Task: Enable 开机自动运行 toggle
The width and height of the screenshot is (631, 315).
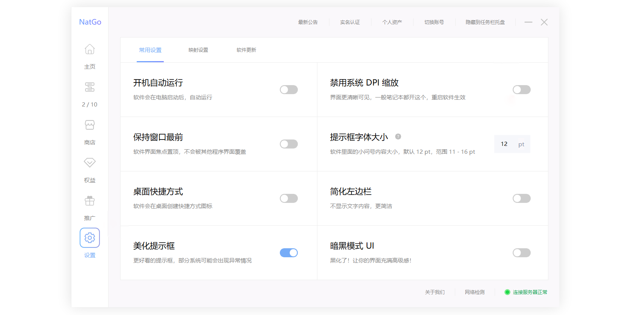Action: (x=288, y=90)
